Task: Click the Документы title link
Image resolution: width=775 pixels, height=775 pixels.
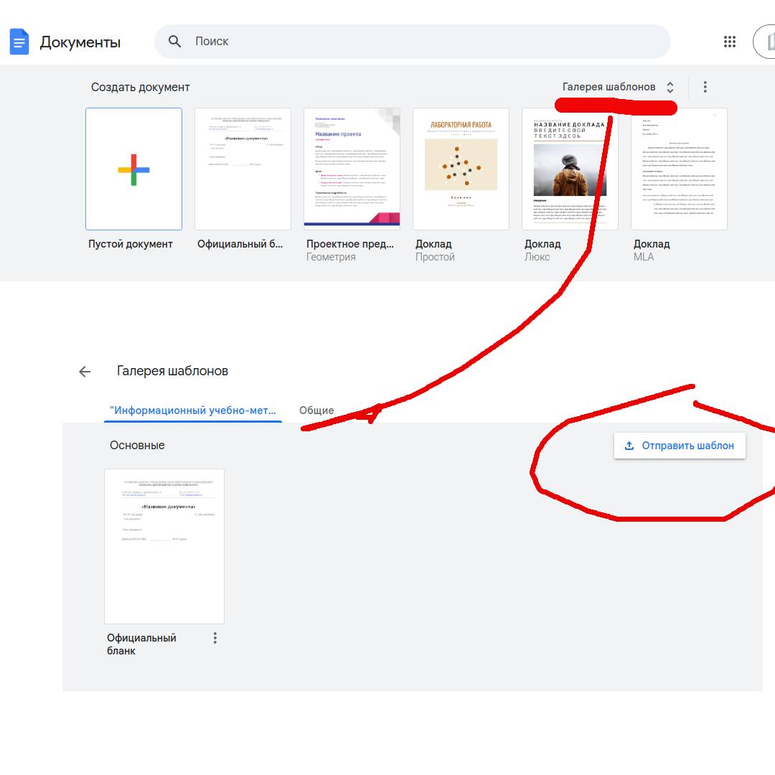Action: click(80, 42)
